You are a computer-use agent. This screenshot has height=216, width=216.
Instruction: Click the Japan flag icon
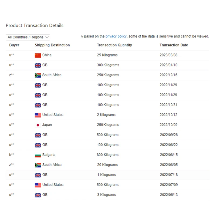38,125
